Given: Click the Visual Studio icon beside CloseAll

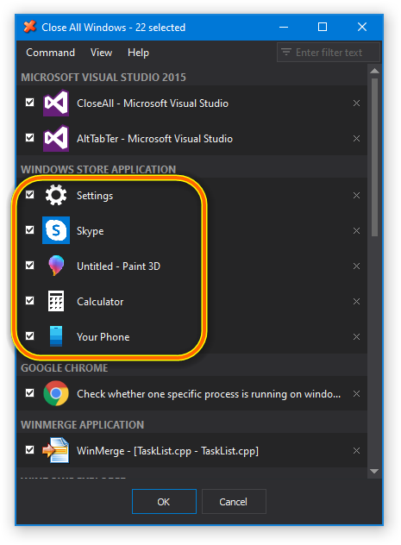Looking at the screenshot, I should [56, 103].
